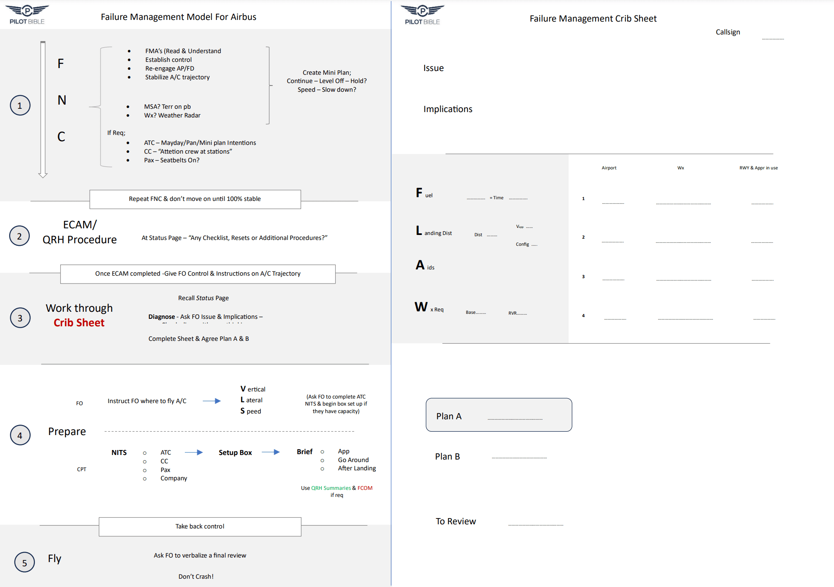Viewport: 834px width, 587px height.
Task: Click the 'Once ECAM completed' instruction box
Action: (x=198, y=274)
